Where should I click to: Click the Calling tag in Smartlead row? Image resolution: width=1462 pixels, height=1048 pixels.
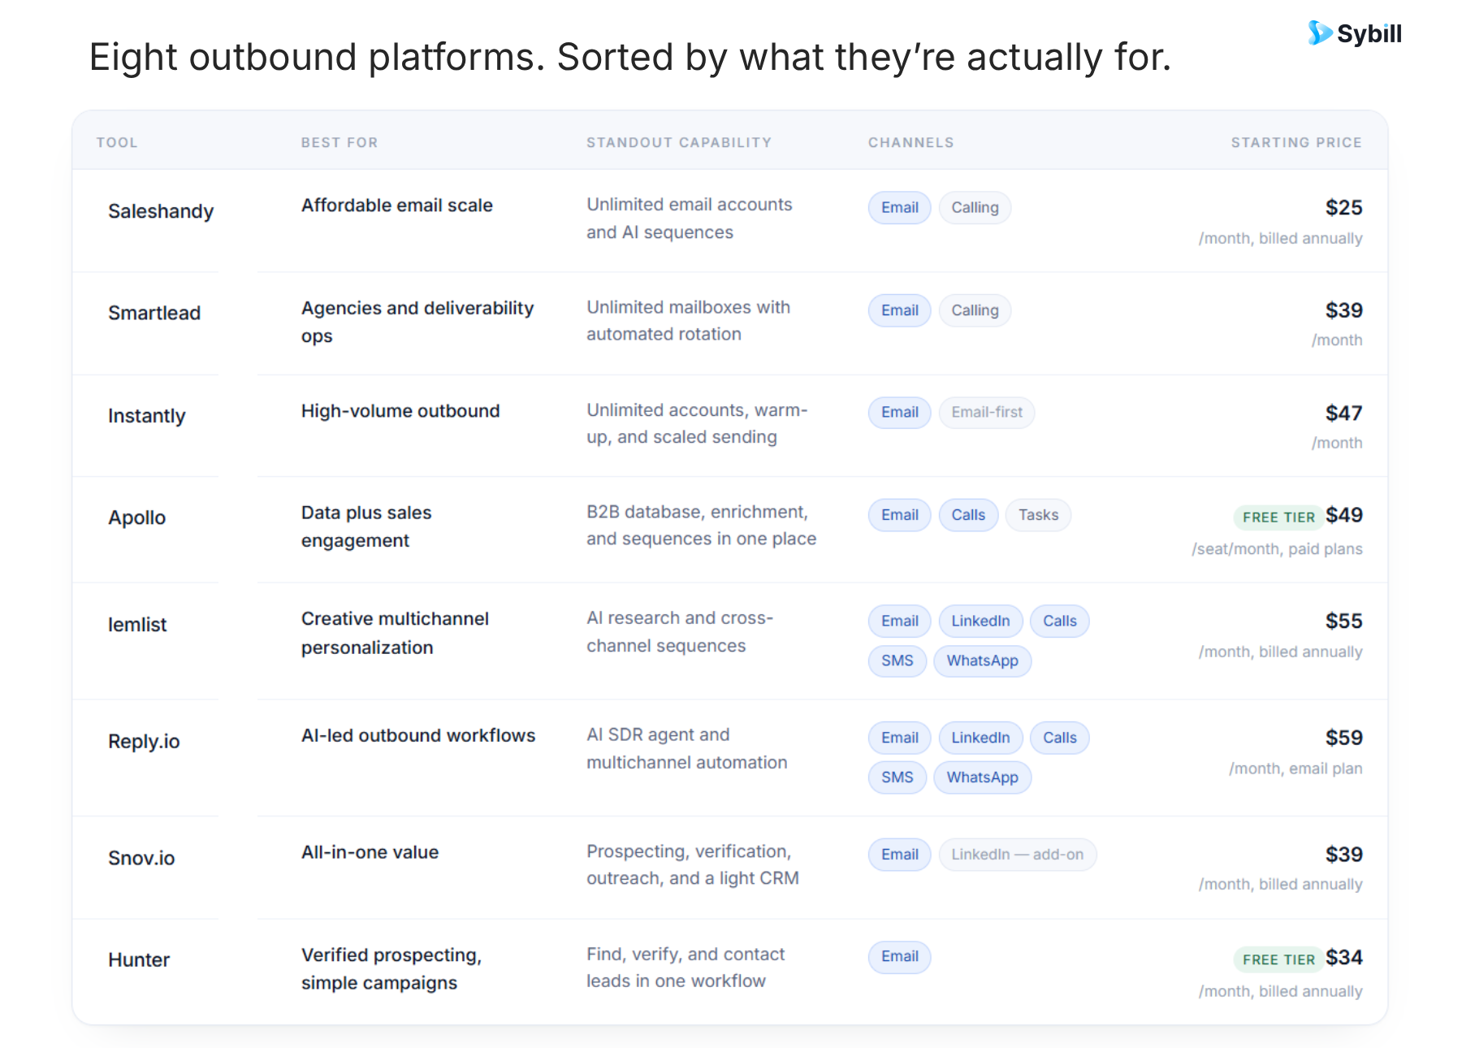pyautogui.click(x=975, y=310)
